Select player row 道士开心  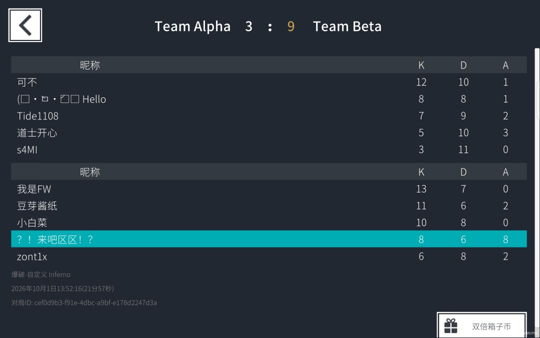pos(269,132)
